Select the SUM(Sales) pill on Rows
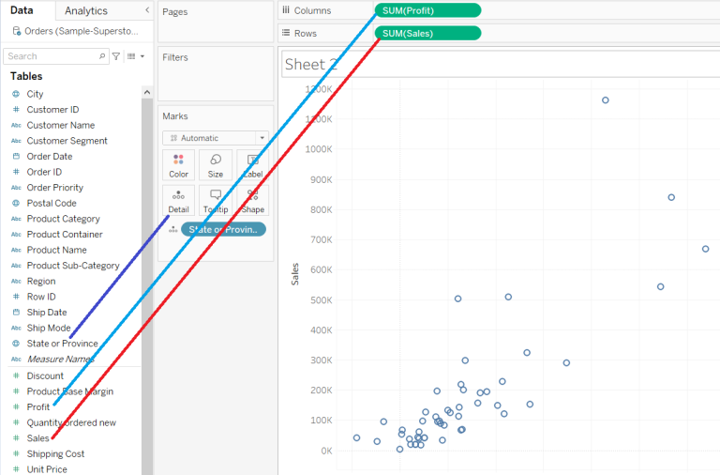The image size is (720, 475). pos(427,34)
